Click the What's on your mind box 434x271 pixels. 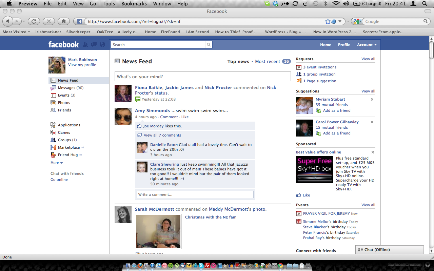point(202,77)
